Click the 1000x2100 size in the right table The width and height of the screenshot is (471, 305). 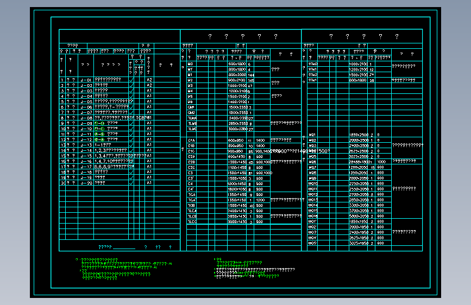click(359, 64)
